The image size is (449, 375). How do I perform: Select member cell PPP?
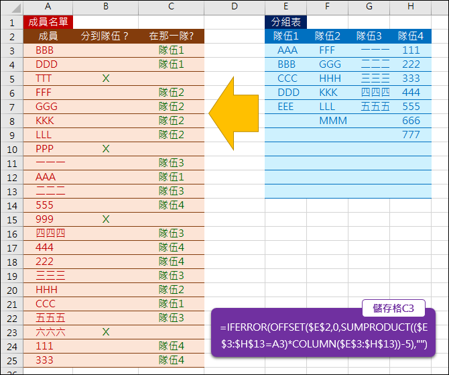click(48, 149)
